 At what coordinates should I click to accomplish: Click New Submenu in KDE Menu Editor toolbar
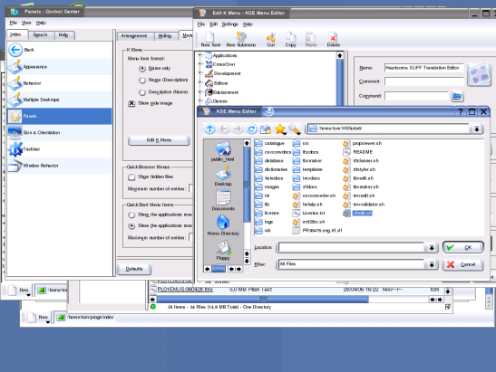pos(240,40)
